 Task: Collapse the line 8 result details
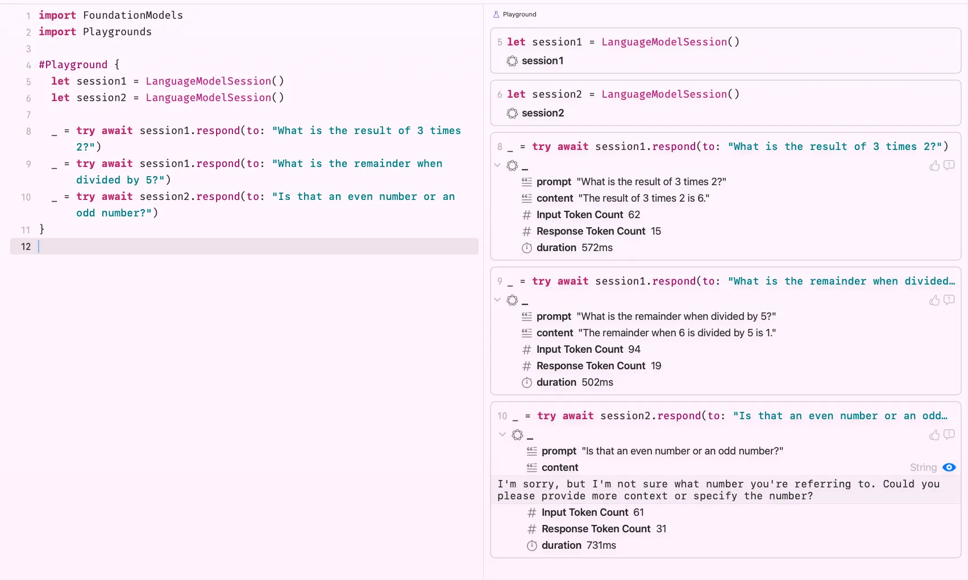(497, 165)
